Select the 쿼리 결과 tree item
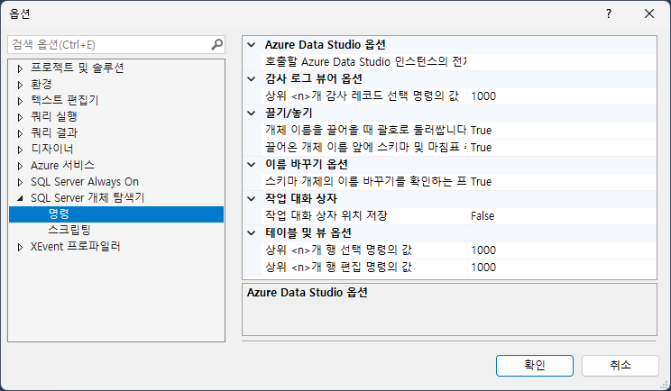Viewport: 671px width, 391px height. pyautogui.click(x=54, y=133)
